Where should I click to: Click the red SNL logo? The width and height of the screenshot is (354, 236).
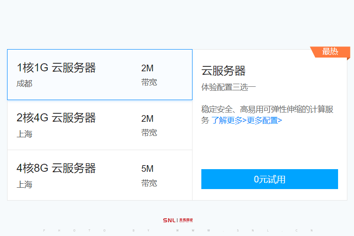coord(169,220)
